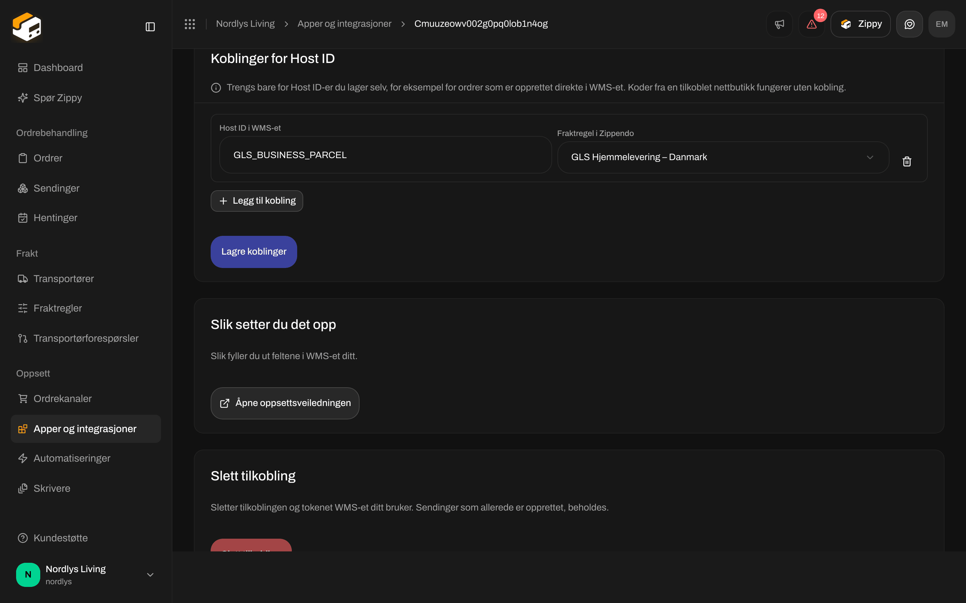Viewport: 966px width, 603px height.
Task: Open the announcements megaphone icon
Action: point(779,24)
